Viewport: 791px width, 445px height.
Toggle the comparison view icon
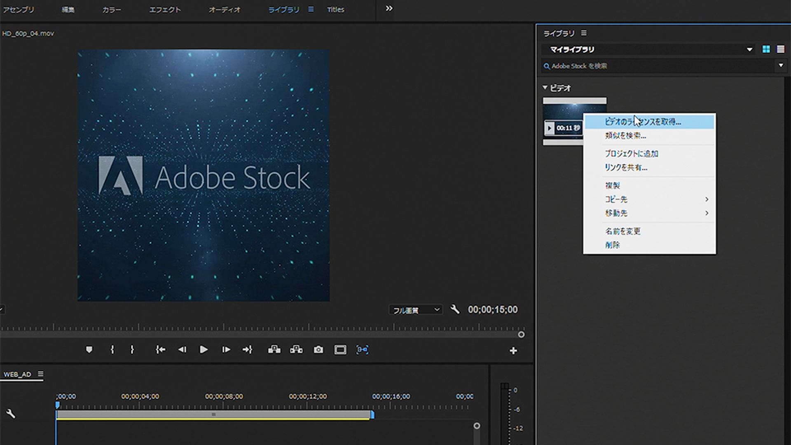pos(362,350)
